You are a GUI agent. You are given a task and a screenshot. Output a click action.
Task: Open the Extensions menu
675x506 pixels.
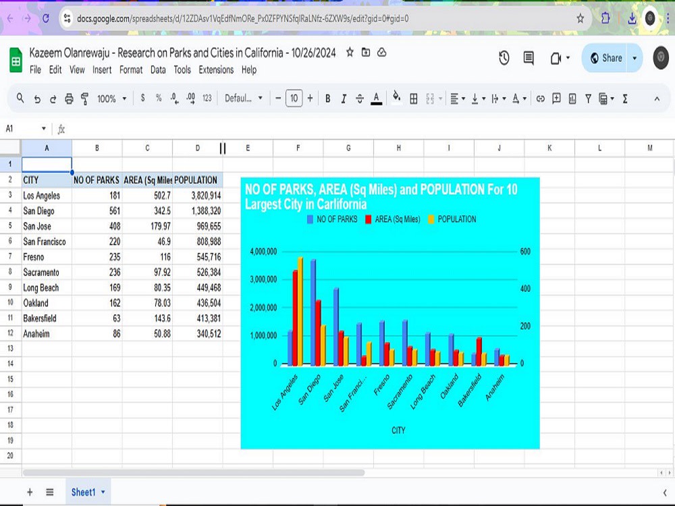216,69
